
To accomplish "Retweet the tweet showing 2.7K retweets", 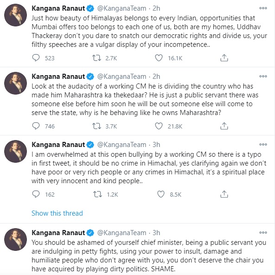I will pyautogui.click(x=96, y=58).
